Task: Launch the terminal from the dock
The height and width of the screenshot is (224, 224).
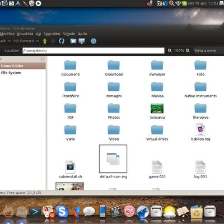Action: click(35, 212)
